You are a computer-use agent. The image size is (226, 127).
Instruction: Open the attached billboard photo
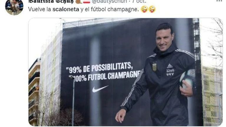click(x=125, y=72)
